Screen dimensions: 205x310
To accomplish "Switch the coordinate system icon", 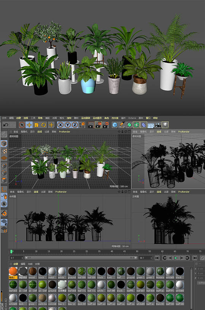I will [x=82, y=125].
